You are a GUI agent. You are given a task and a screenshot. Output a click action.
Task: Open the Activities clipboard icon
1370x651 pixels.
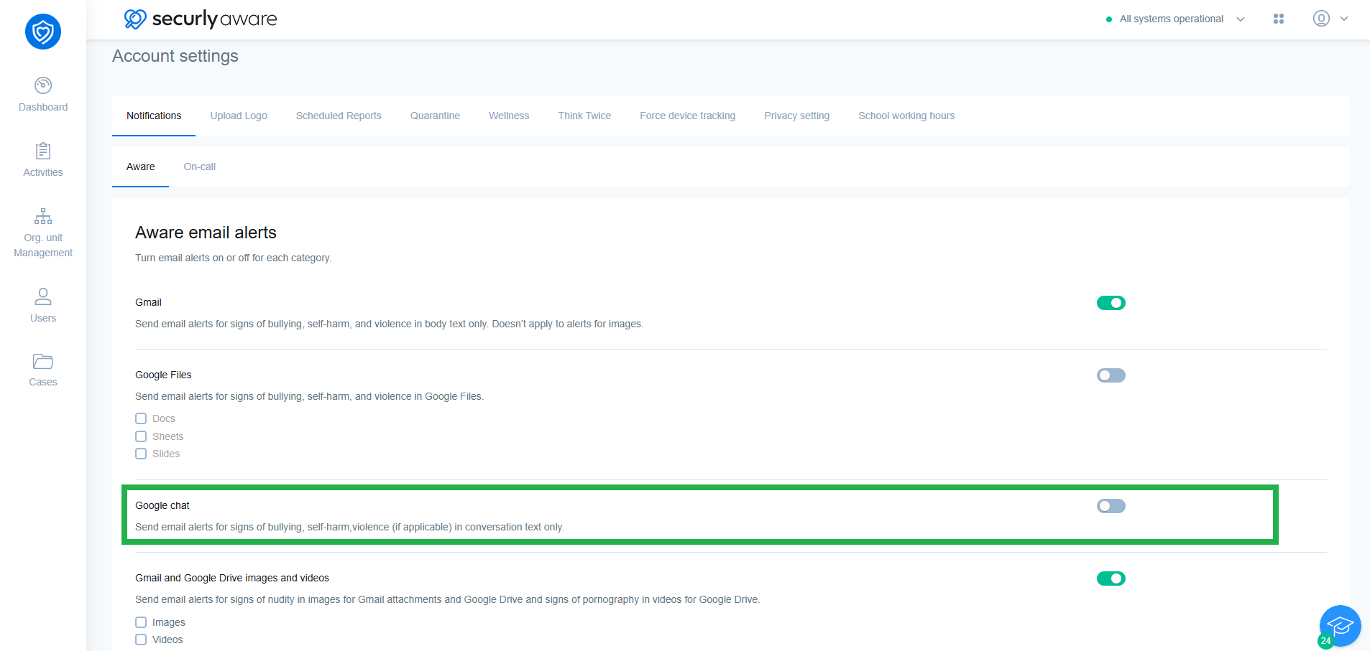coord(43,151)
